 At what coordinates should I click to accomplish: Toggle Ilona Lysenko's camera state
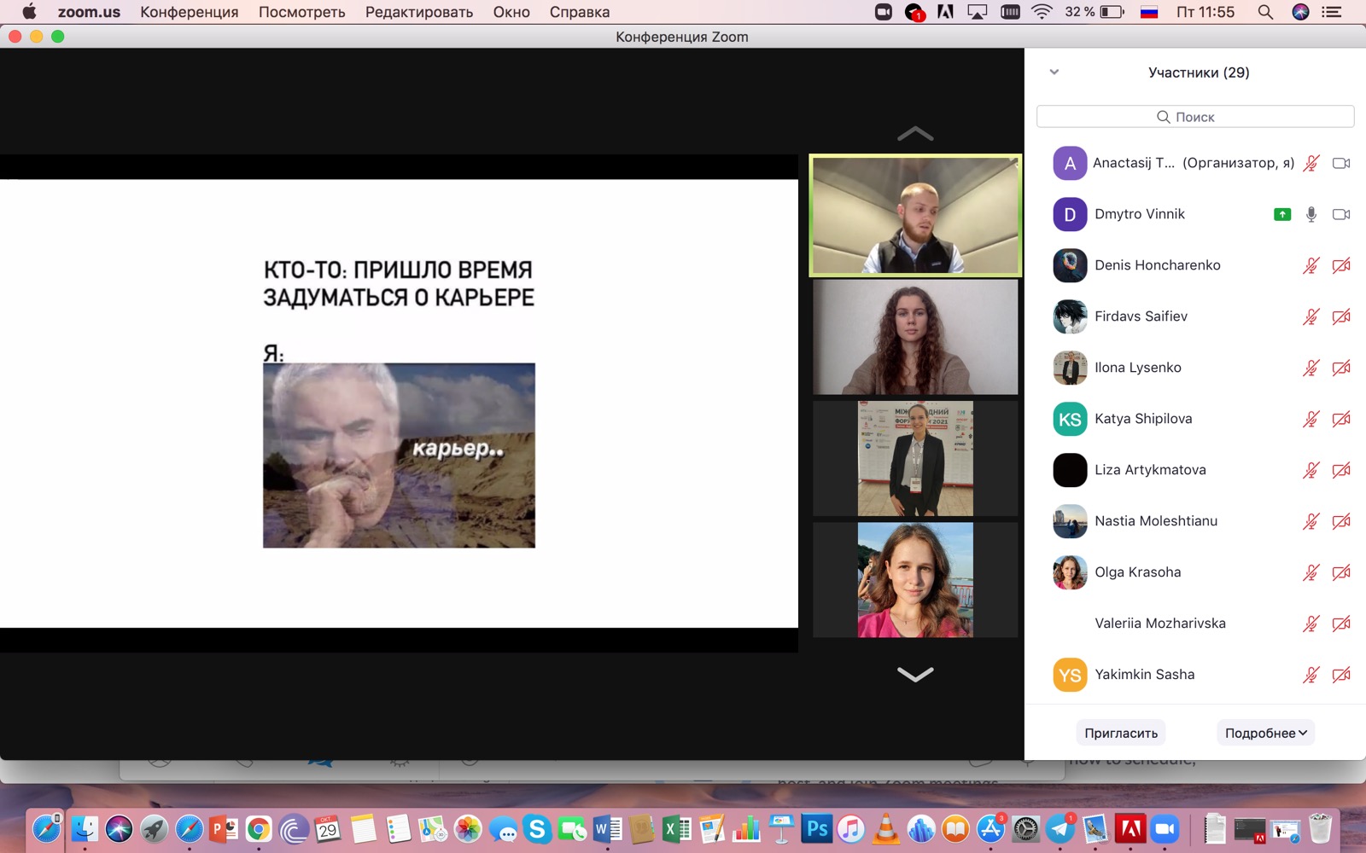1341,368
